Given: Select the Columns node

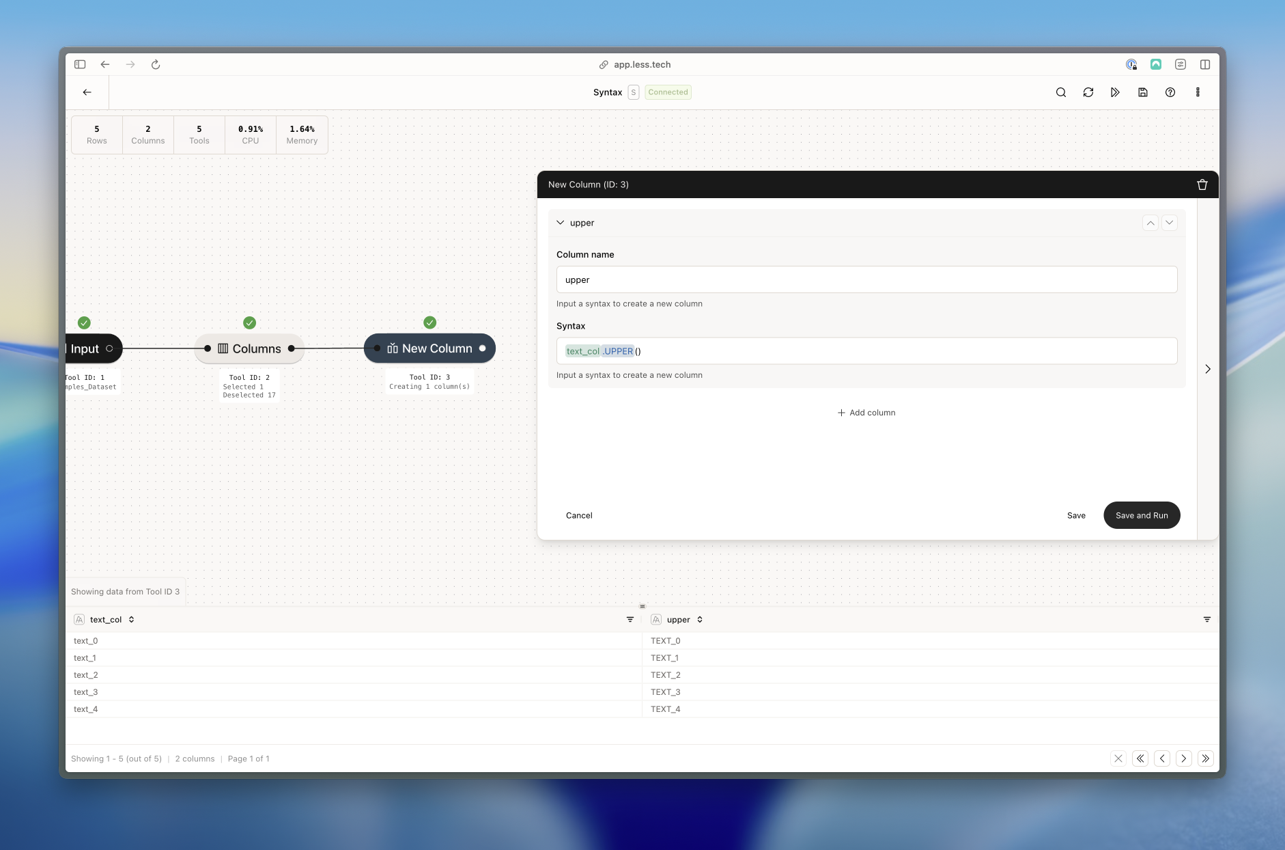Looking at the screenshot, I should coord(250,348).
